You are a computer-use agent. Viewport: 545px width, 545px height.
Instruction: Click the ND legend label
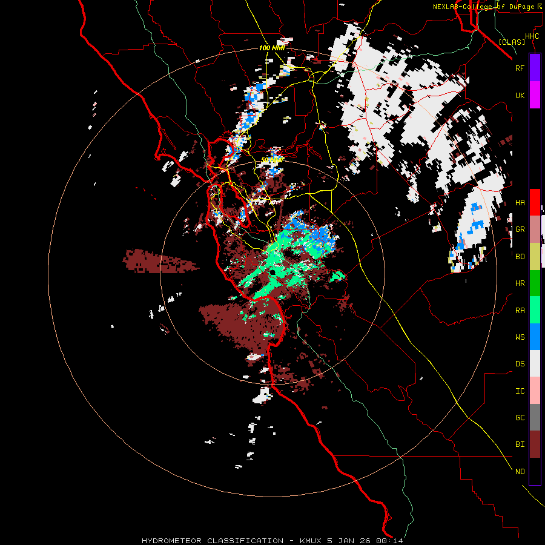(x=520, y=471)
